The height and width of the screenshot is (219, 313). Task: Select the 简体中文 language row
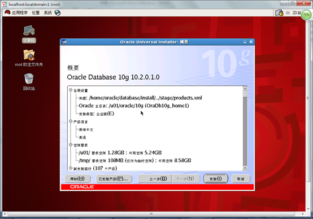[86, 129]
